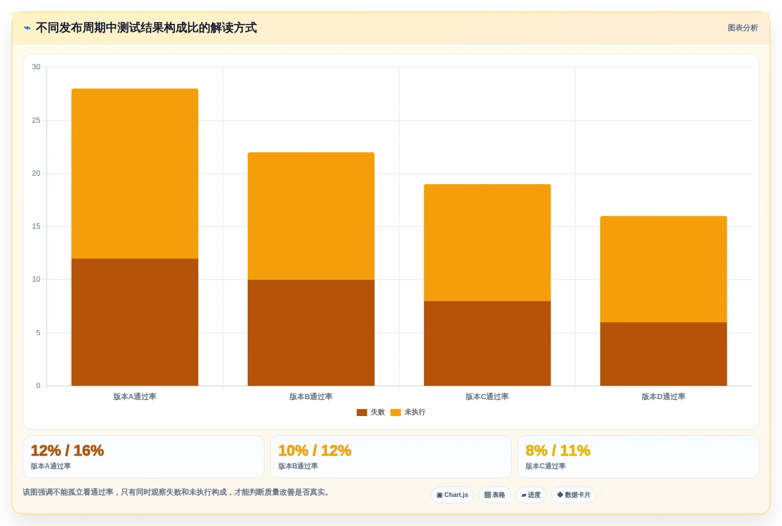Click the 版本C 未执行 orange bar segment
Viewport: 782px width, 526px height.
click(x=487, y=243)
